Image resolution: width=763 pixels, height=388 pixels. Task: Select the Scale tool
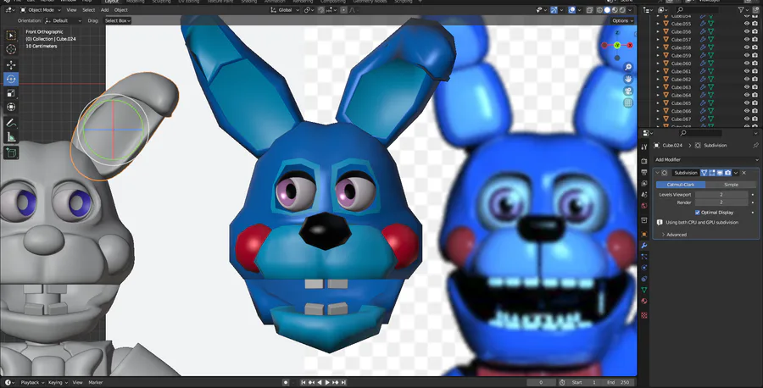coord(11,93)
